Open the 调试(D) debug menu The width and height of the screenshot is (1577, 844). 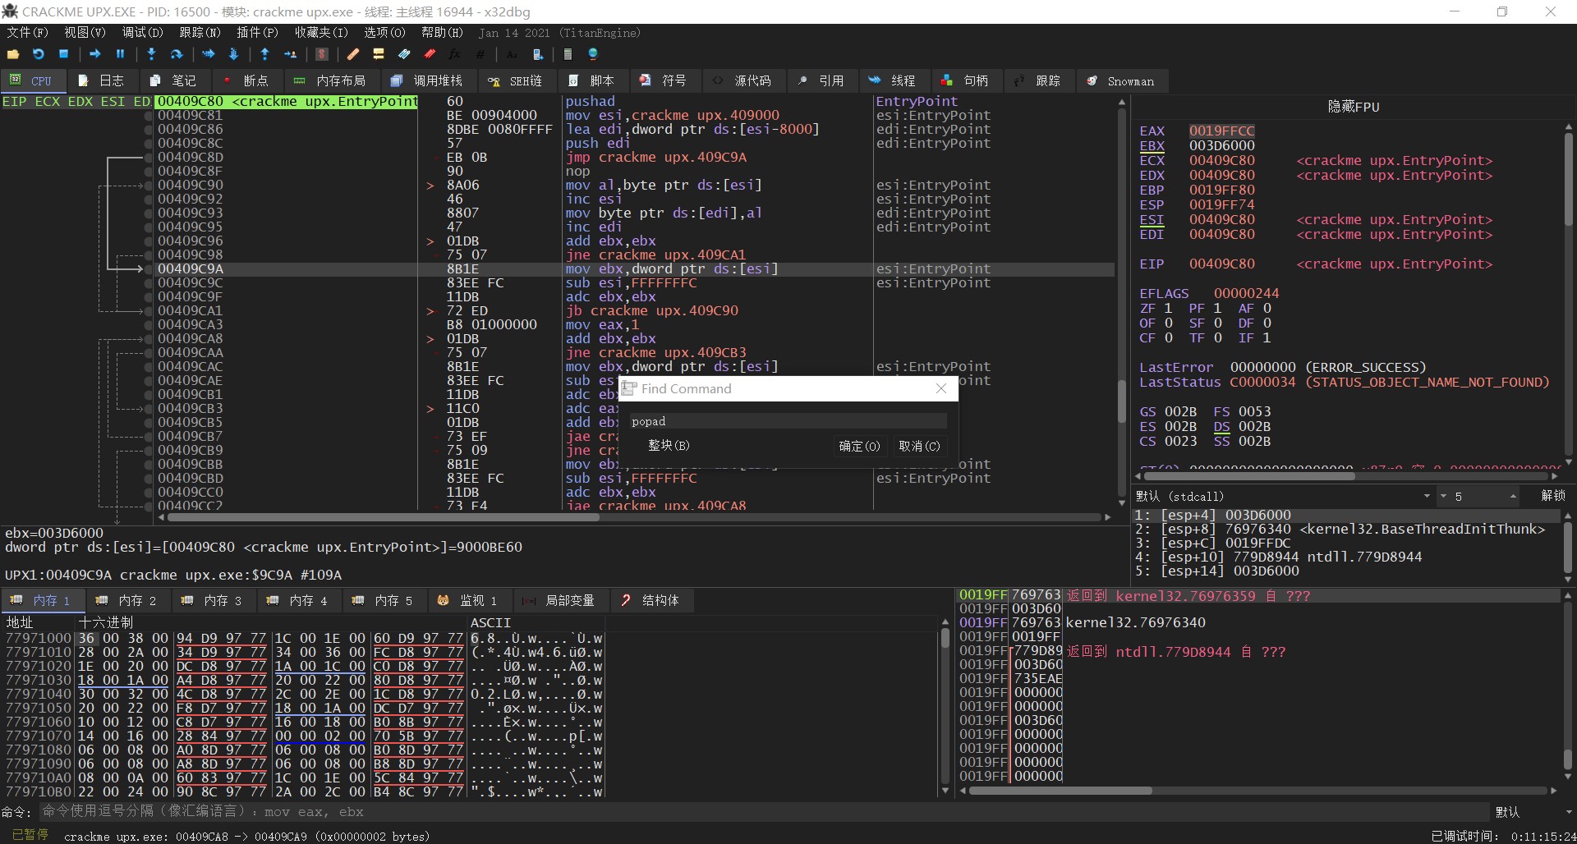(x=142, y=33)
